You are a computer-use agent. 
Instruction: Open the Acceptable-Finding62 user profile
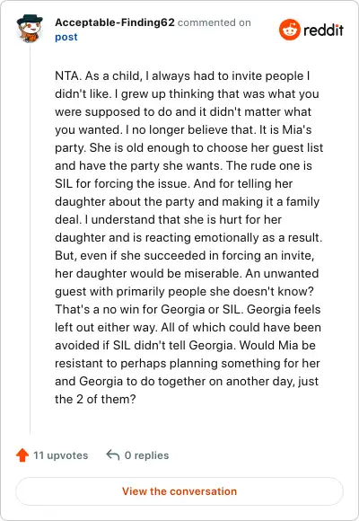tap(115, 22)
